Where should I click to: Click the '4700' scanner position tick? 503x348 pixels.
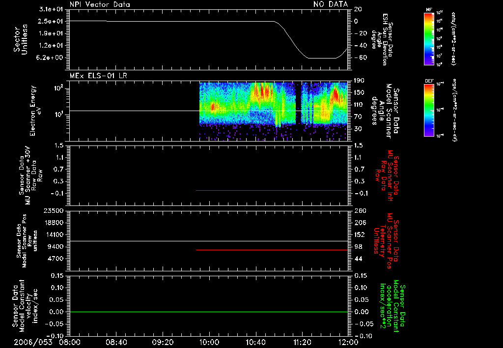(x=56, y=259)
